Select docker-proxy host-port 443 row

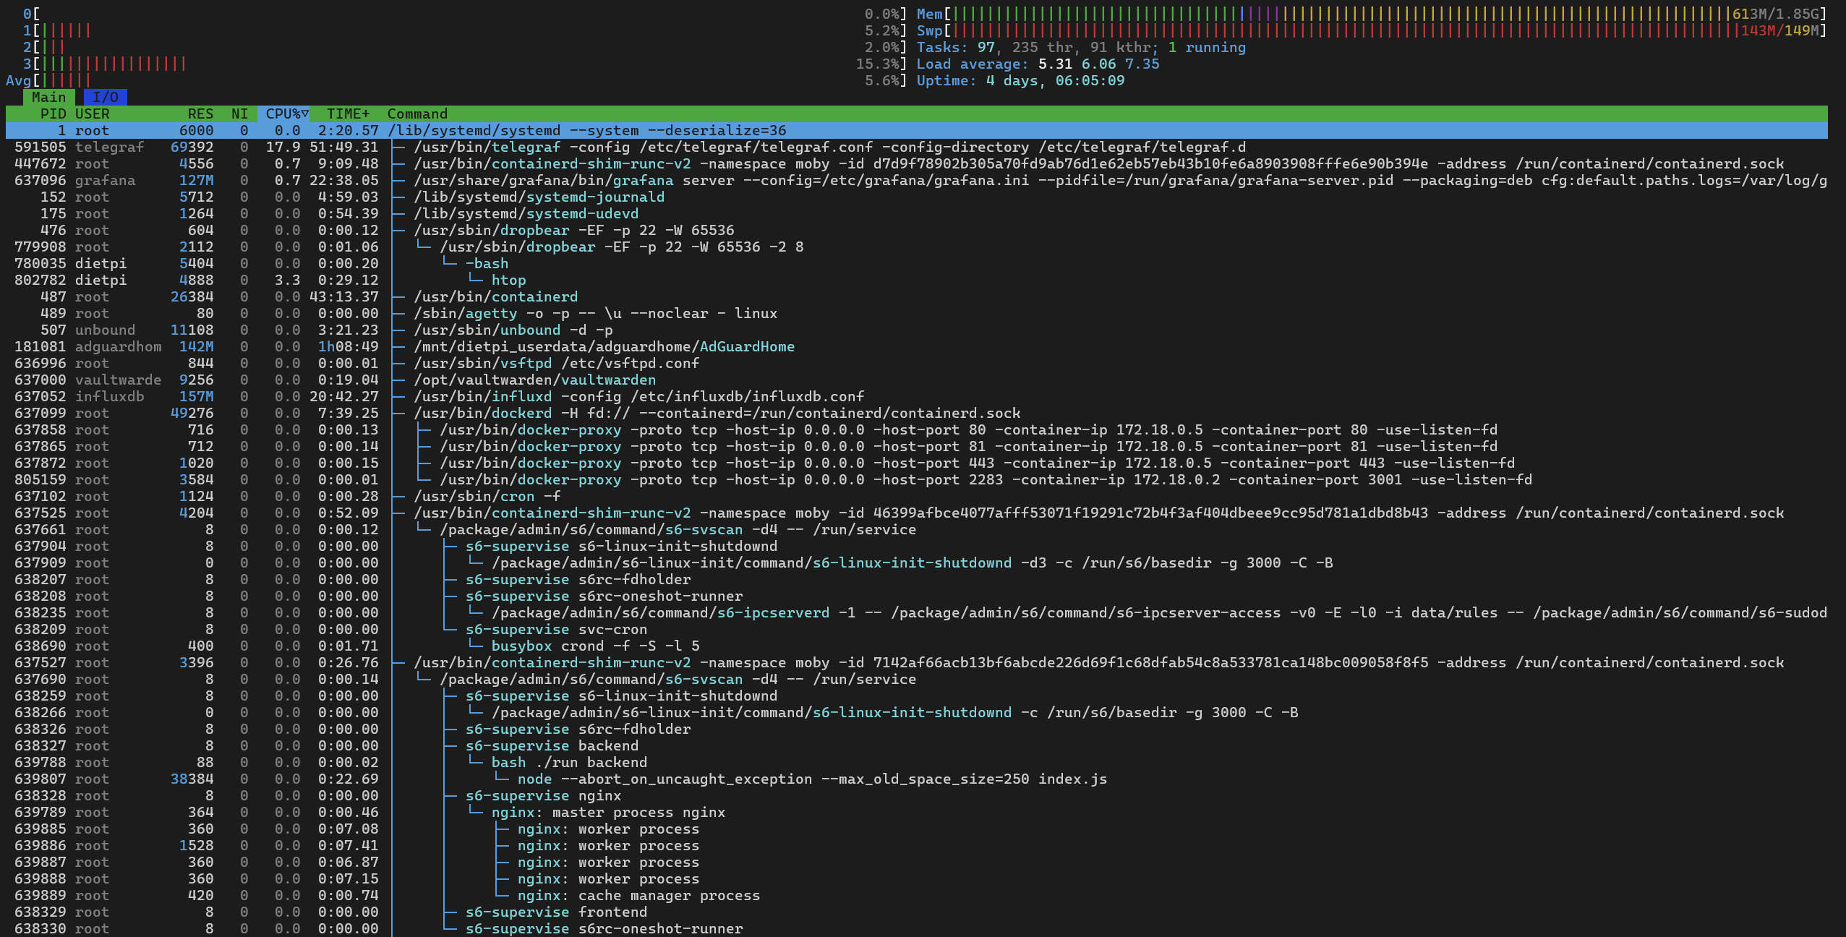click(x=917, y=463)
